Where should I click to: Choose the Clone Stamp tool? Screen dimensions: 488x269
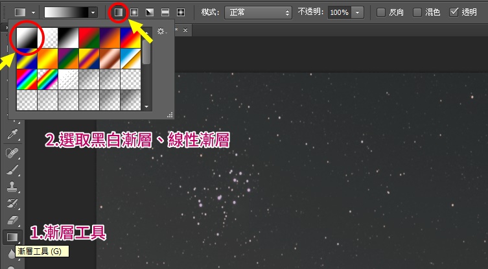[11, 187]
